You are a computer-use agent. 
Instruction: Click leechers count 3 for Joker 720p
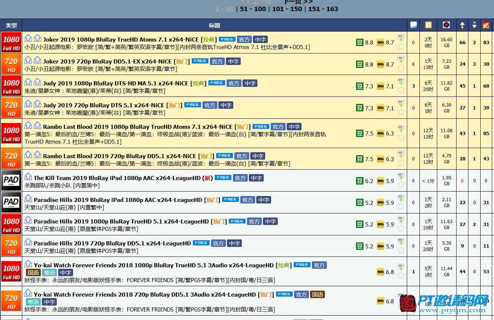[x=474, y=64]
